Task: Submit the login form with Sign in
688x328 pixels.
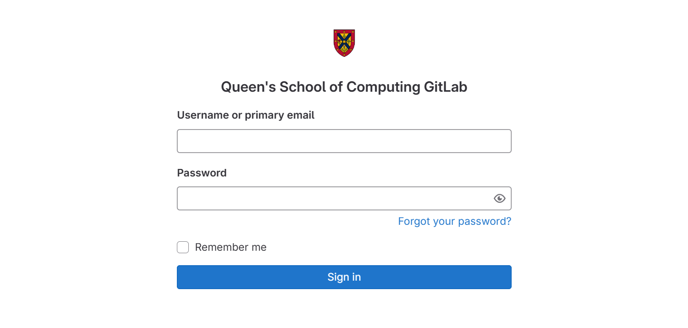Action: click(x=344, y=277)
